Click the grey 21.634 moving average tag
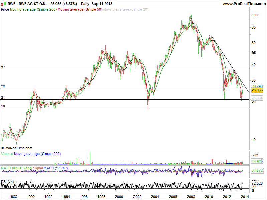 pyautogui.click(x=257, y=98)
